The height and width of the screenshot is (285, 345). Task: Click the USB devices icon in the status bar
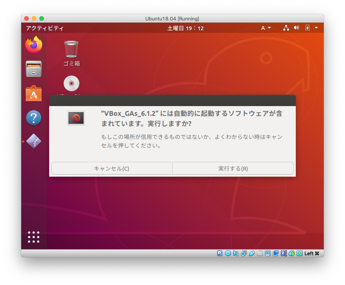[x=252, y=253]
